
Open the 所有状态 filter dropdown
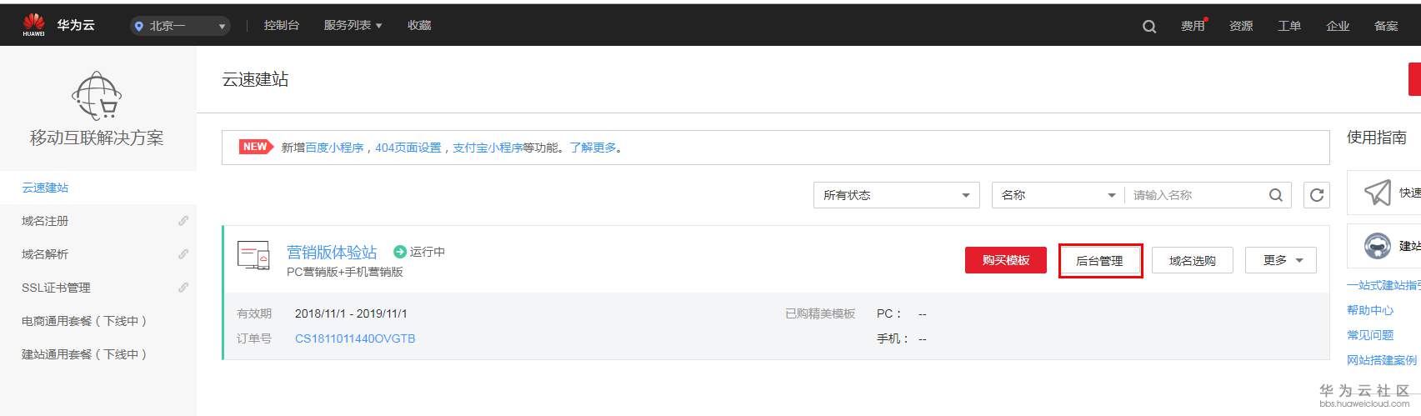(x=896, y=195)
